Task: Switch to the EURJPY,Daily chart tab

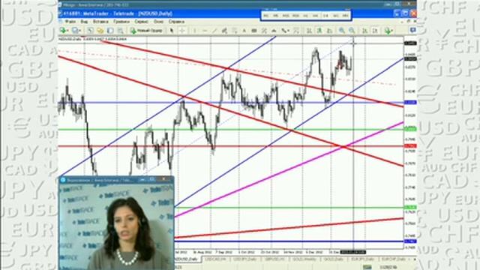Action: click(363, 259)
